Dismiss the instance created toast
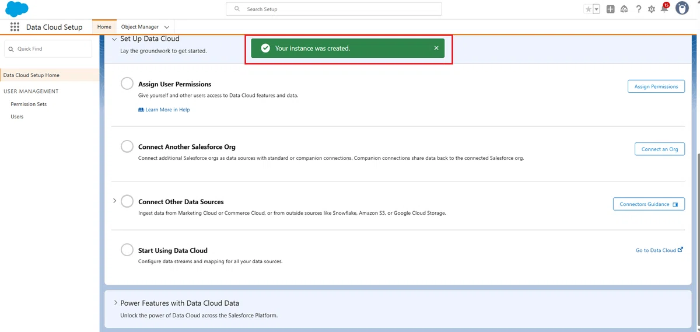This screenshot has width=700, height=332. [436, 48]
